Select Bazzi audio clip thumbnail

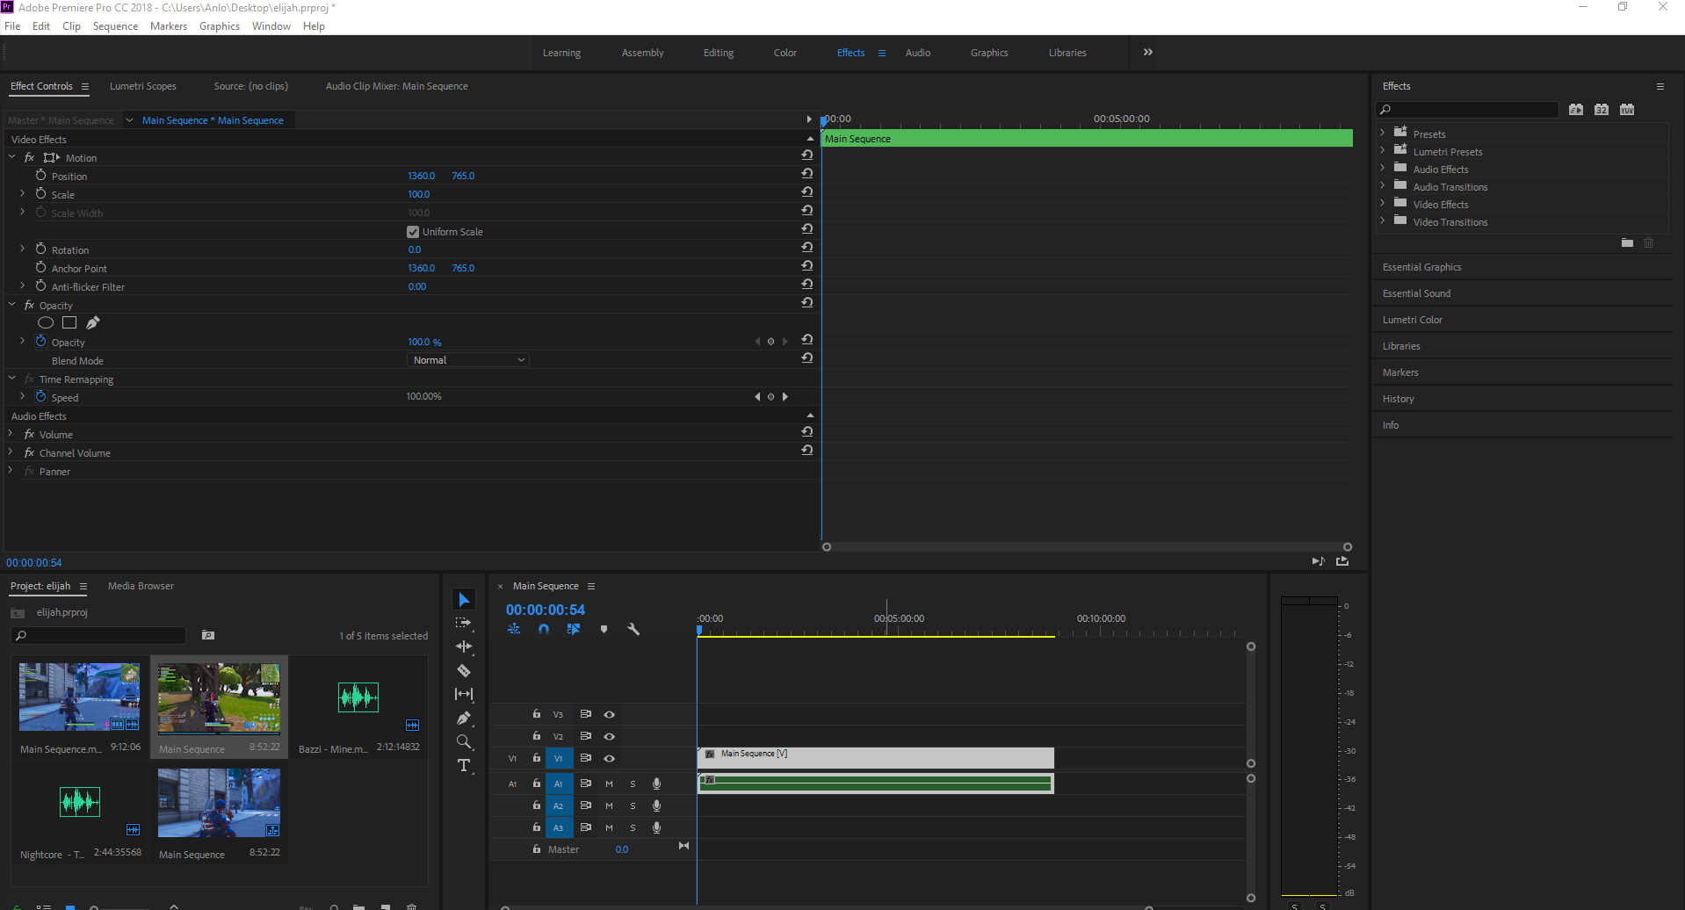358,697
